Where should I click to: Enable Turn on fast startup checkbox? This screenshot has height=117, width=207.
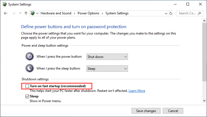[27, 86]
